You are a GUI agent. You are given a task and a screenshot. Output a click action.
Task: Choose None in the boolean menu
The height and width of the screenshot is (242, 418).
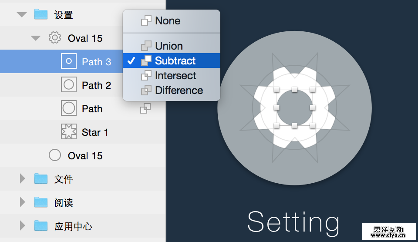coord(167,21)
